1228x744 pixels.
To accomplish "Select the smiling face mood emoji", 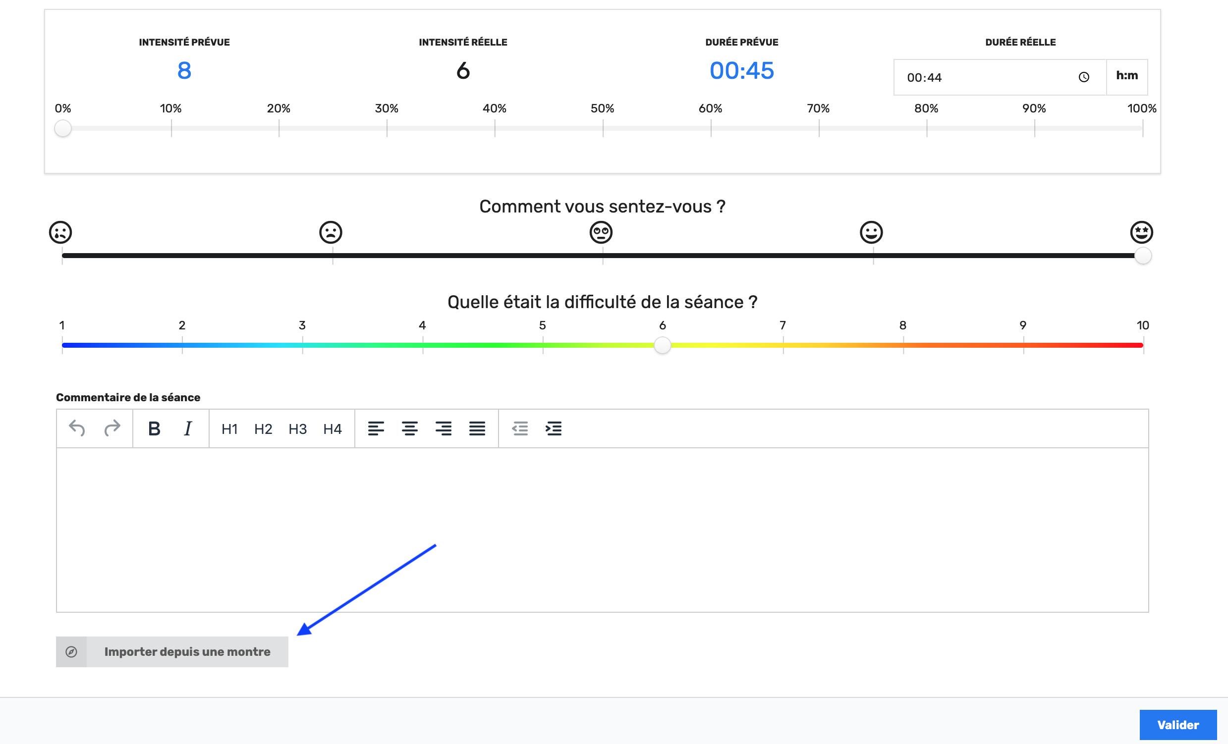I will coord(871,232).
